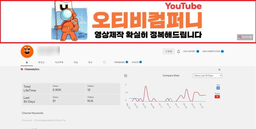Image resolution: width=256 pixels, height=129 pixels.
Task: Click the Compare Stats heading
Action: coord(171,76)
